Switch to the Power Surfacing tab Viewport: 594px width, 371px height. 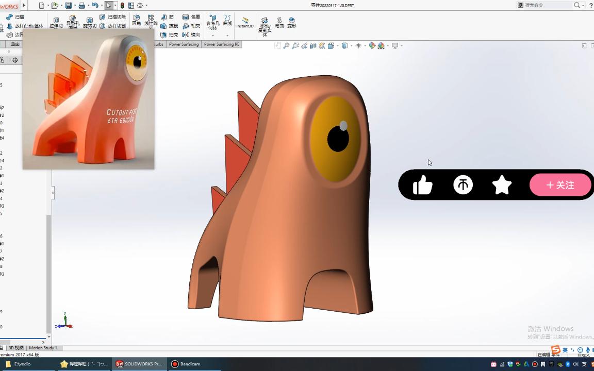point(184,44)
